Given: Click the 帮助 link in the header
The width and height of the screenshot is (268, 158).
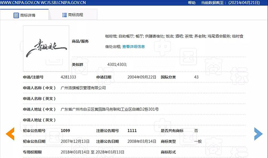Looking at the screenshot, I should pyautogui.click(x=191, y=3).
